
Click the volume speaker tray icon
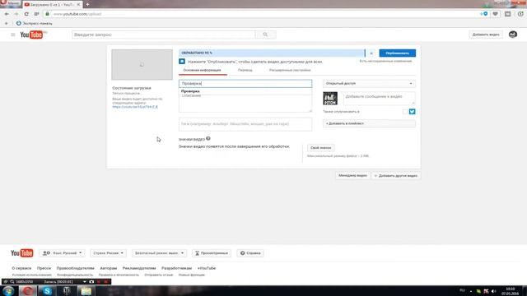[x=493, y=291]
